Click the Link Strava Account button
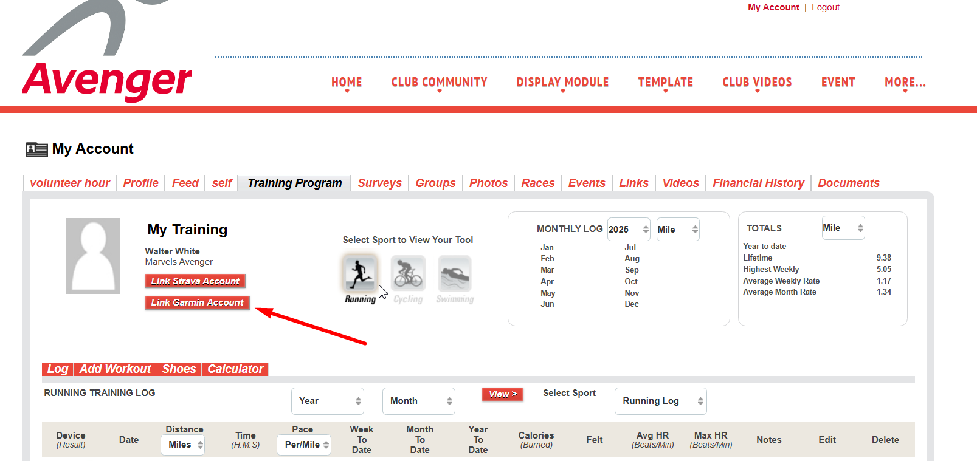977x461 pixels. 195,281
